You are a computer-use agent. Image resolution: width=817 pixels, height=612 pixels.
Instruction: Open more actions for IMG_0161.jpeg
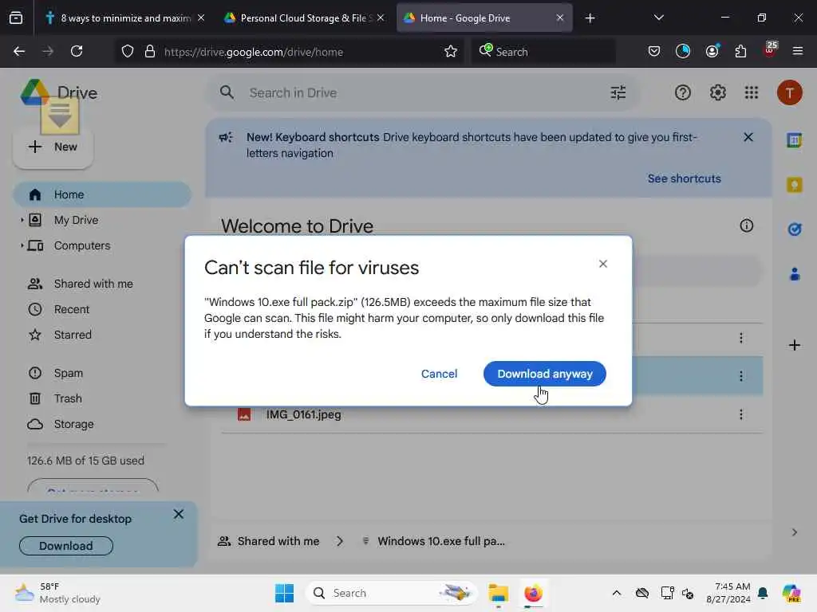click(x=741, y=414)
